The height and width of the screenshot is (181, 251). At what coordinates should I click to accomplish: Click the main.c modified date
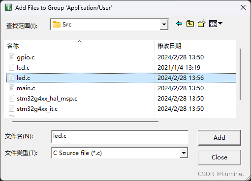click(x=181, y=88)
